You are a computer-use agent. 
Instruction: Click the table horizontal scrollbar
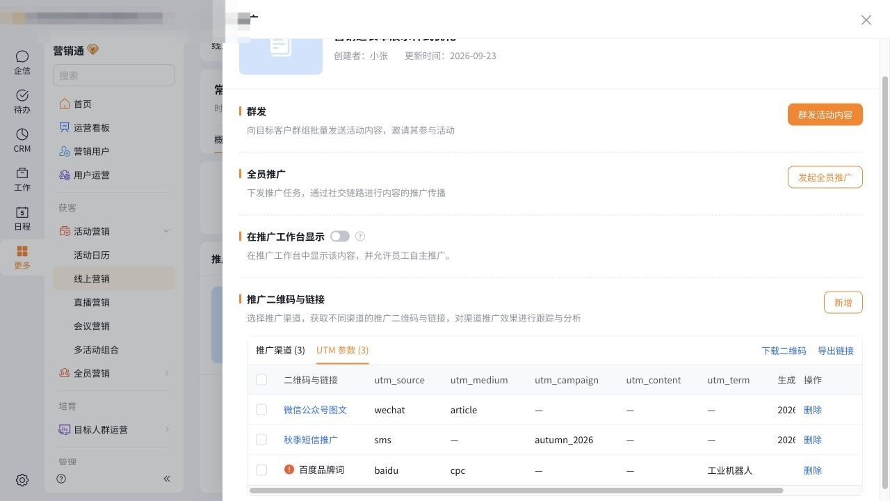tap(516, 491)
